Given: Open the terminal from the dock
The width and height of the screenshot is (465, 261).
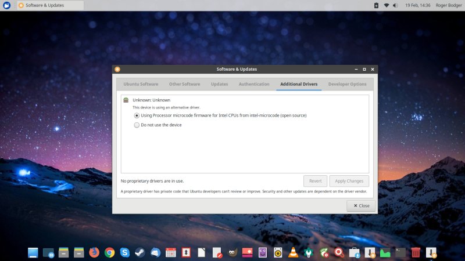Looking at the screenshot, I should [x=400, y=252].
